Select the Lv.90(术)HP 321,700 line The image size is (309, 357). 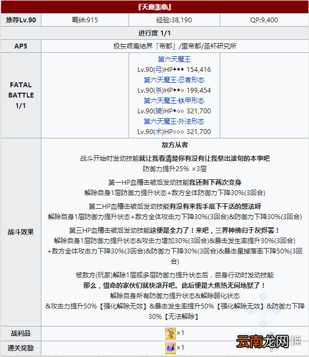(x=174, y=132)
